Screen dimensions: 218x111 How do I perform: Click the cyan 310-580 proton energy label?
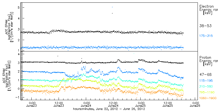206,87
